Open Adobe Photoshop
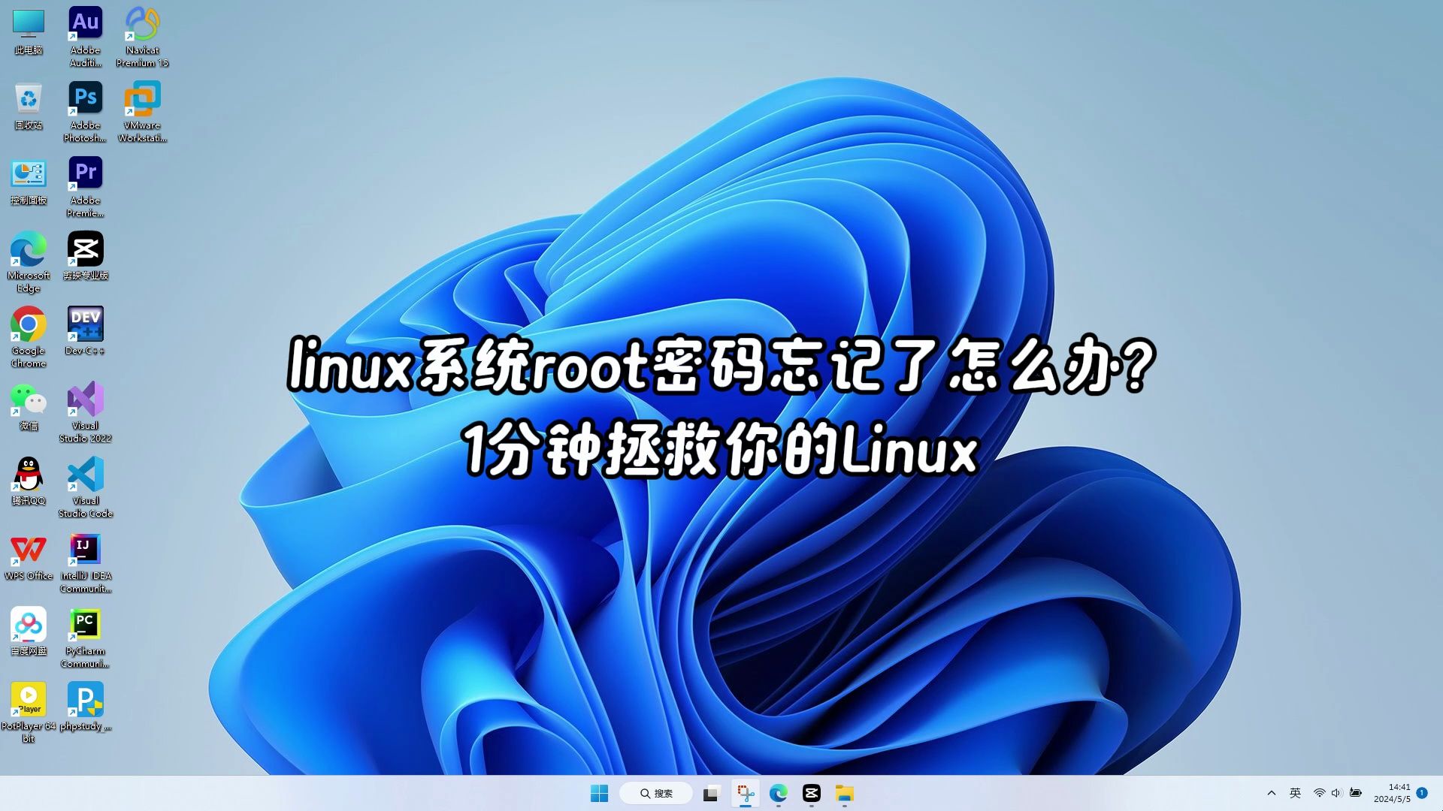This screenshot has height=811, width=1443. click(x=85, y=98)
